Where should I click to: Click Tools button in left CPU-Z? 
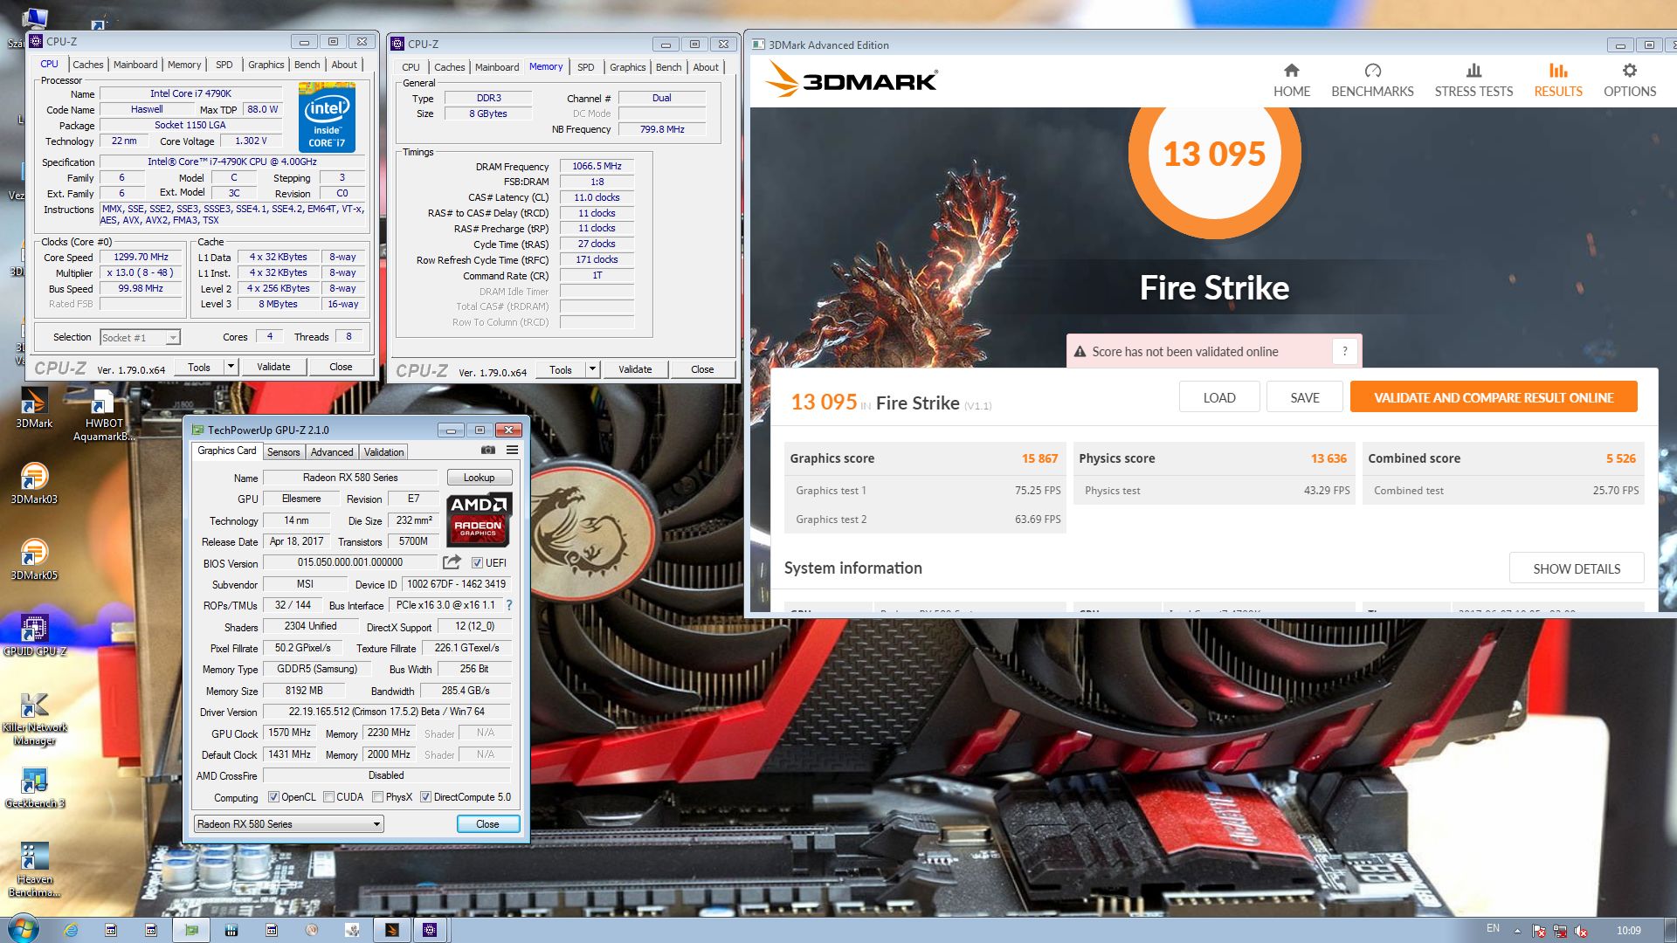point(199,367)
